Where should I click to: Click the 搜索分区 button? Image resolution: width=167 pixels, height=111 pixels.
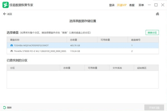coord(152,33)
